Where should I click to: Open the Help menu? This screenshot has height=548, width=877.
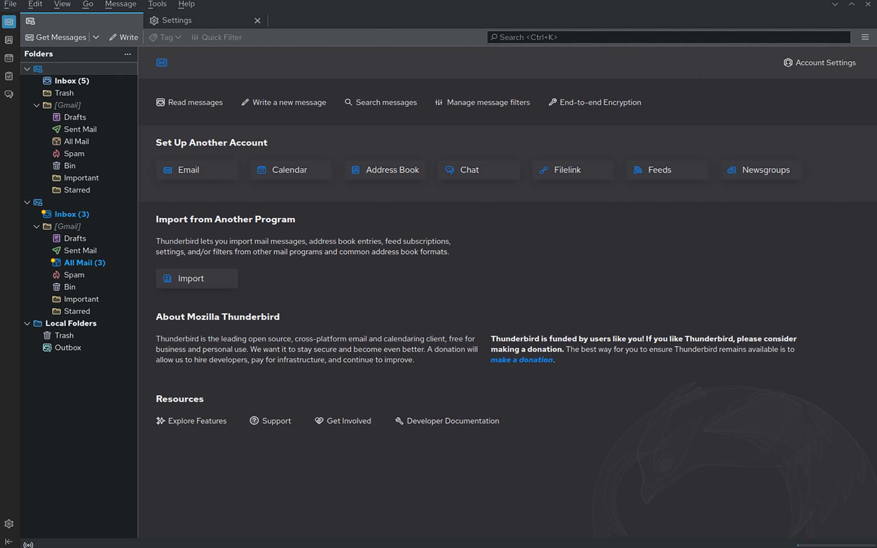click(186, 4)
